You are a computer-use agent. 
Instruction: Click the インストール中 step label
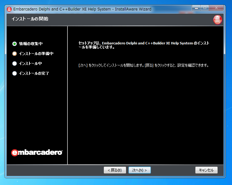click(x=31, y=64)
